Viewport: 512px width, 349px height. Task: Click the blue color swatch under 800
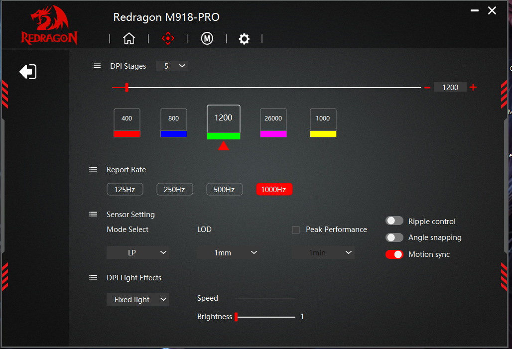174,134
